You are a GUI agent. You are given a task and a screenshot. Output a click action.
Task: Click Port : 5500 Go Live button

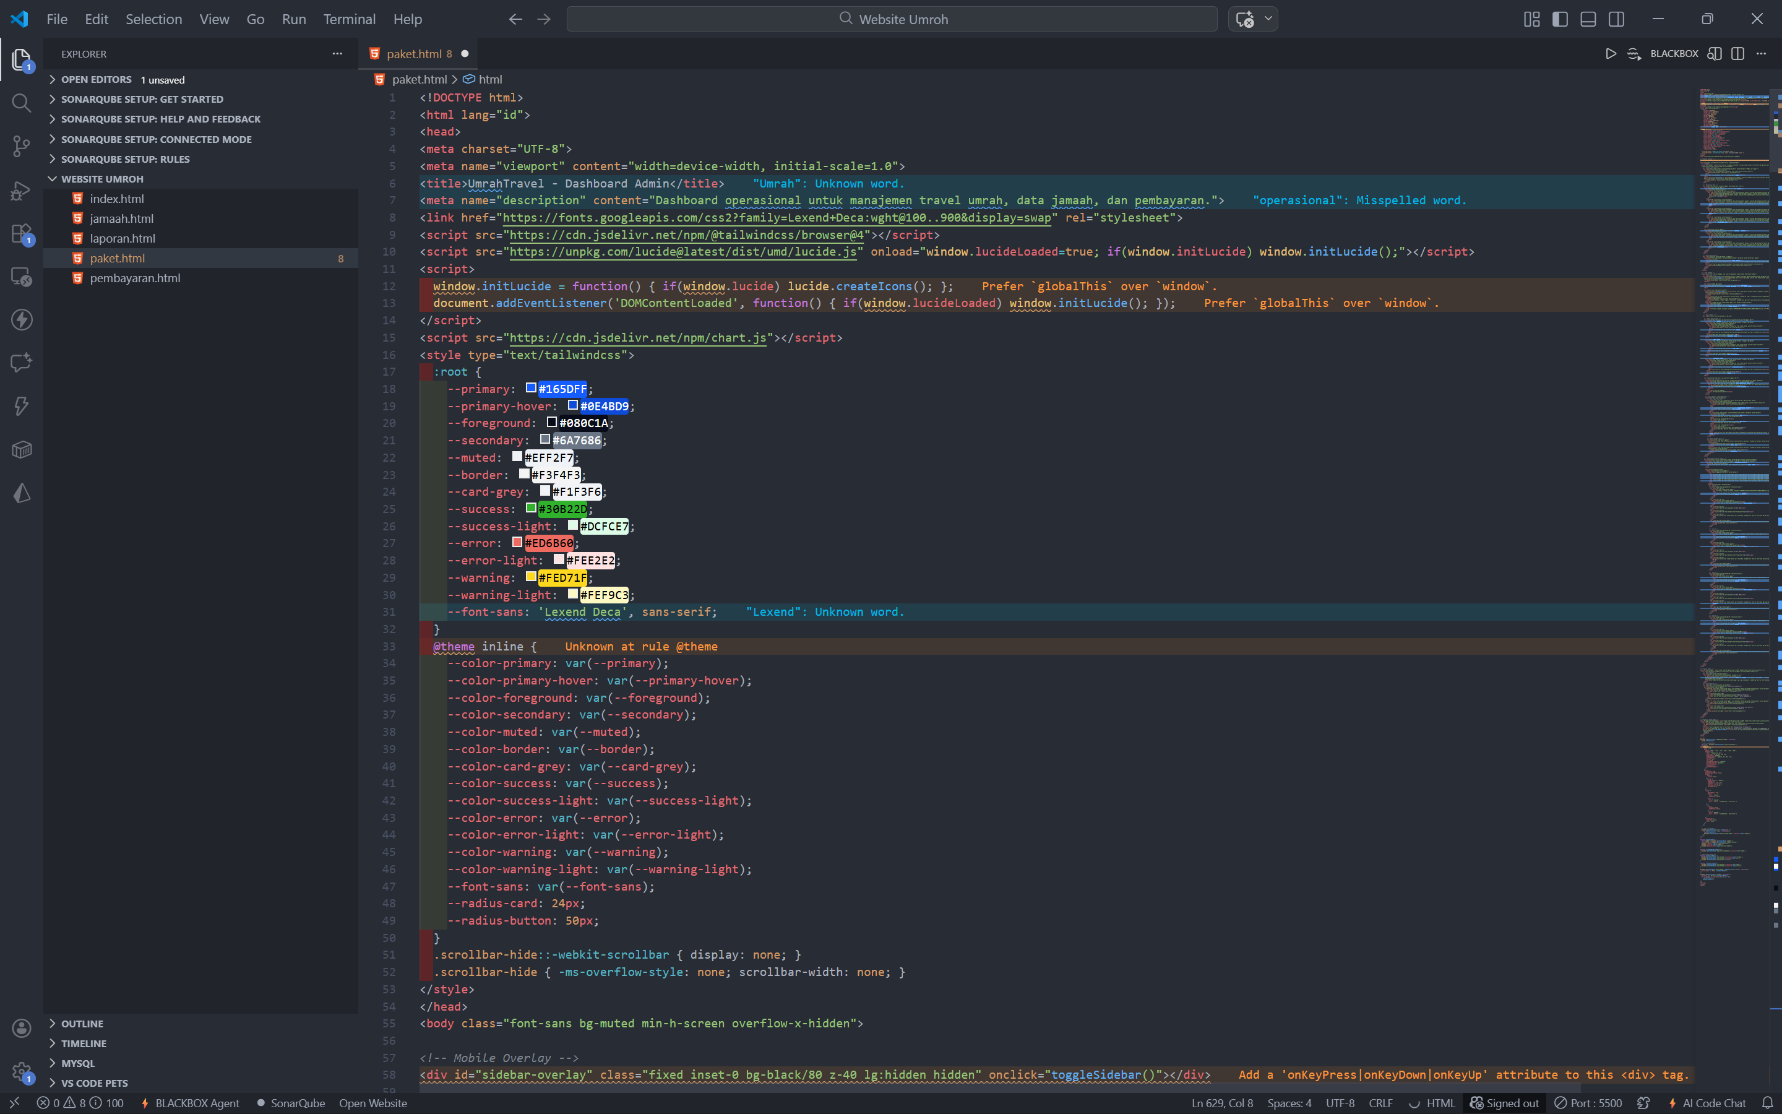pyautogui.click(x=1588, y=1103)
